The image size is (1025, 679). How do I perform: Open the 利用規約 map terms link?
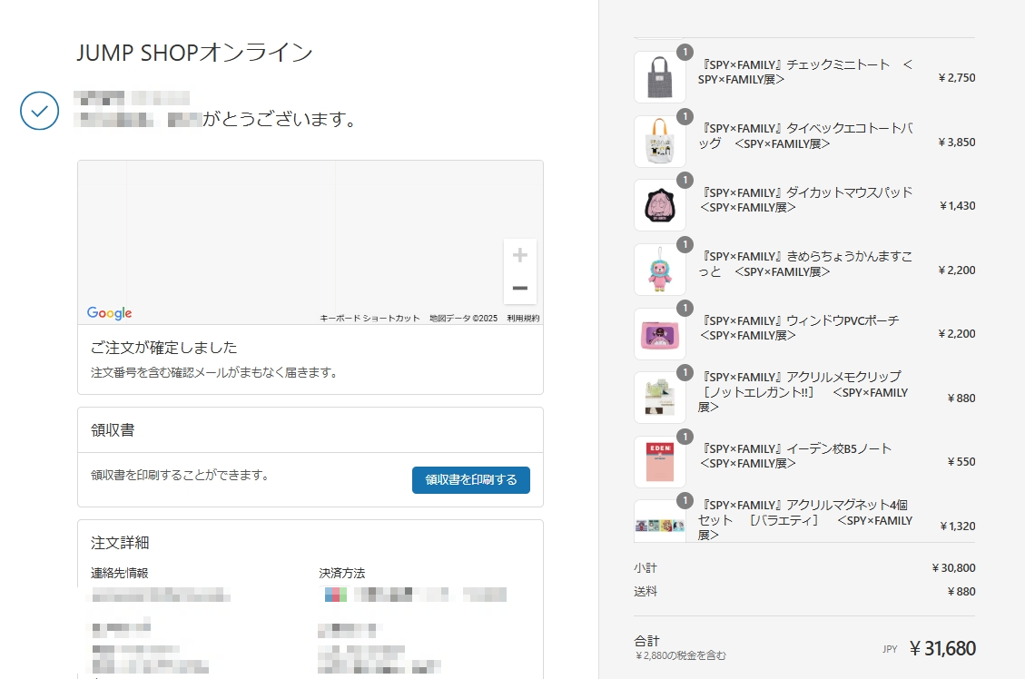(x=523, y=319)
